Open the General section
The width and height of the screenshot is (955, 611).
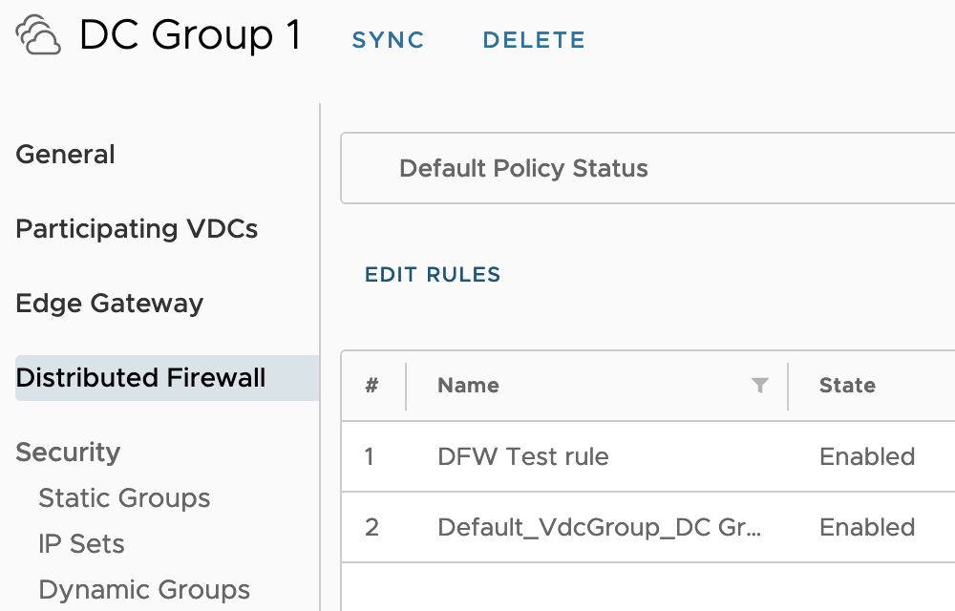tap(66, 155)
